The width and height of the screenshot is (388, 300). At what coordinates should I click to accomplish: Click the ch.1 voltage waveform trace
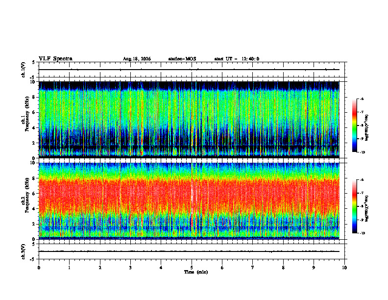tap(189, 70)
